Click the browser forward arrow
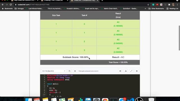180x101 pixels. pos(7,5)
